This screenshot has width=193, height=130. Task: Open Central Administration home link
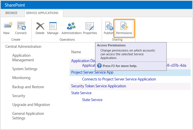[23, 46]
